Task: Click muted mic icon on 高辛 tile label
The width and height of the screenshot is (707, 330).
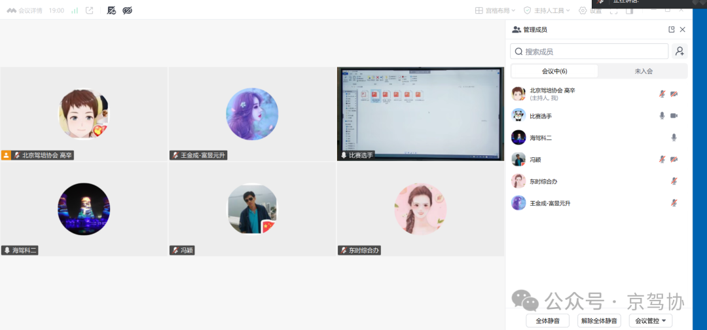Action: 17,156
